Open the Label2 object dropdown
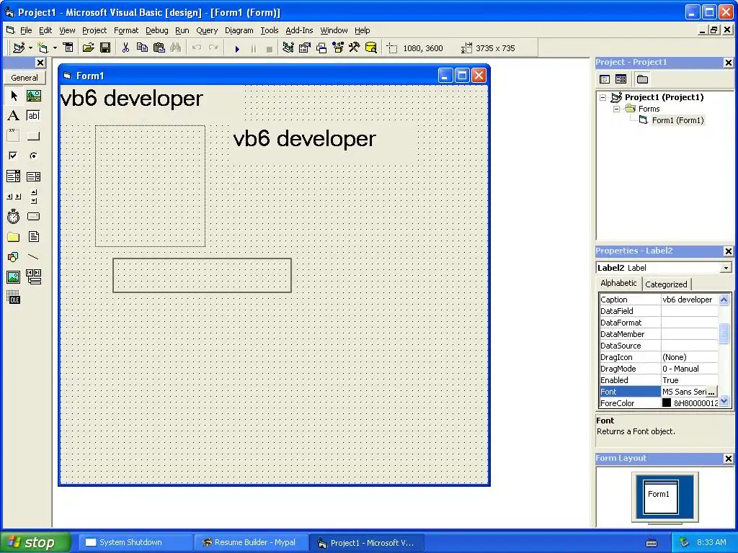 tap(726, 268)
